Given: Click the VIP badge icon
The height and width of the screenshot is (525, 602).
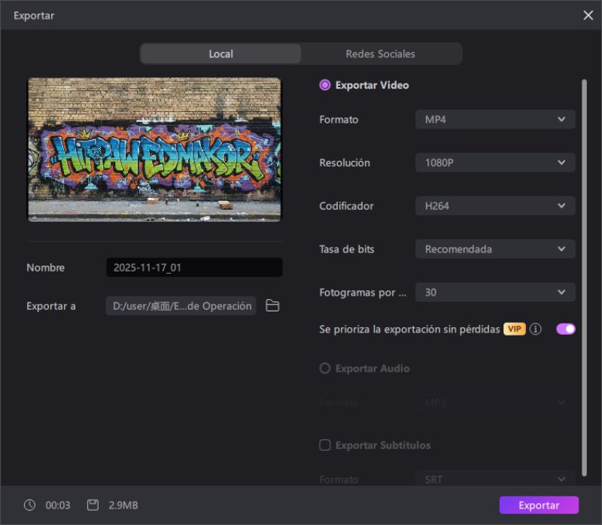Looking at the screenshot, I should pyautogui.click(x=514, y=329).
